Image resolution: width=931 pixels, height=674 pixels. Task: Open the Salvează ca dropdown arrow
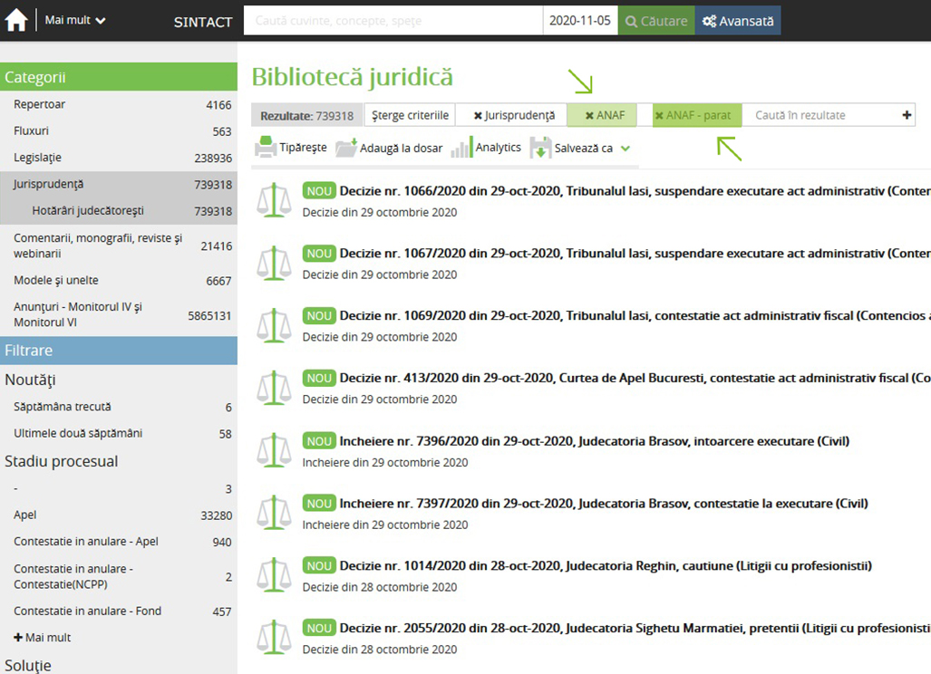click(x=625, y=148)
